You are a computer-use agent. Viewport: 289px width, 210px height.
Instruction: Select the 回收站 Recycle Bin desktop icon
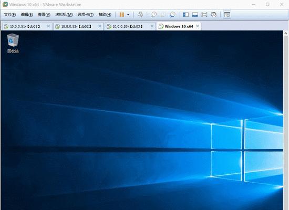click(13, 44)
